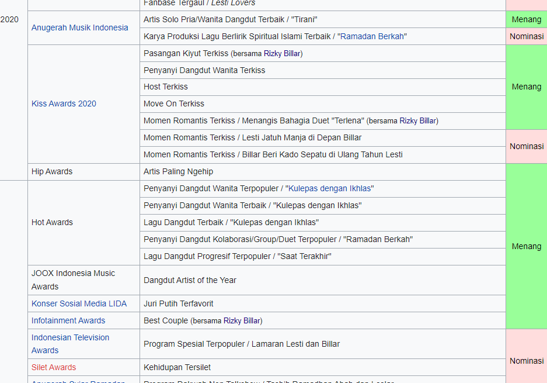Select the "Artis Paling Ngehip" cell

tap(323, 171)
